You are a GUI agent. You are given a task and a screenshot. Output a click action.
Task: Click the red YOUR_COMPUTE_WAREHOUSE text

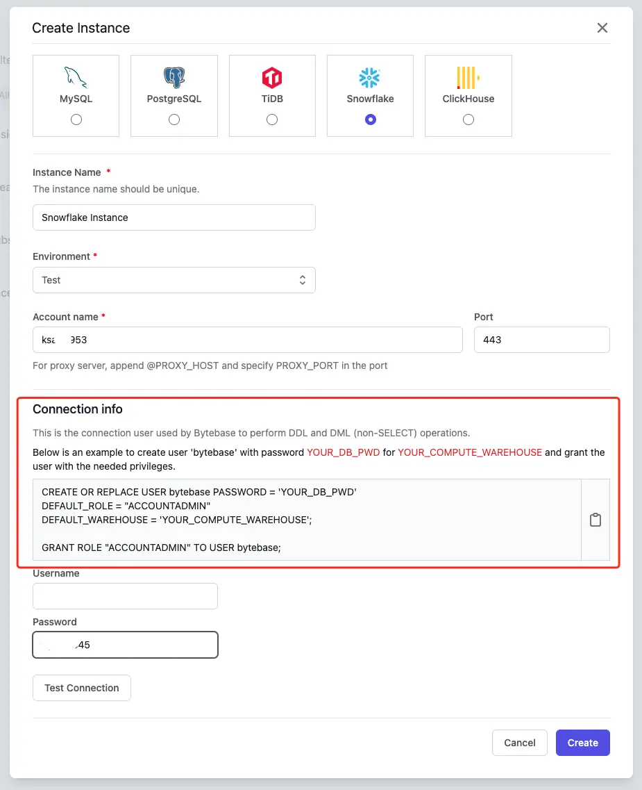(x=470, y=452)
